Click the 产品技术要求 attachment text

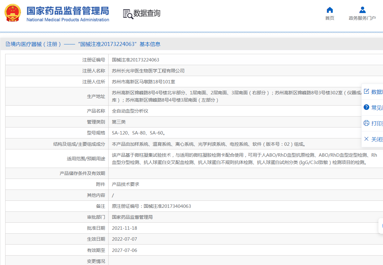126,184
